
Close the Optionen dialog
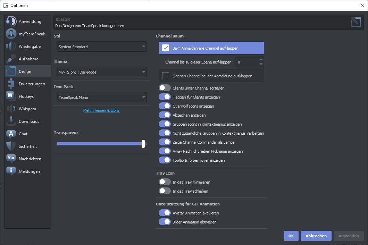click(362, 5)
